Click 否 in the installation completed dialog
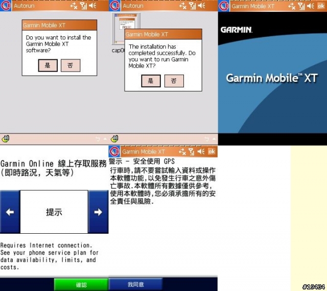The width and height of the screenshot is (327, 291). point(174,81)
